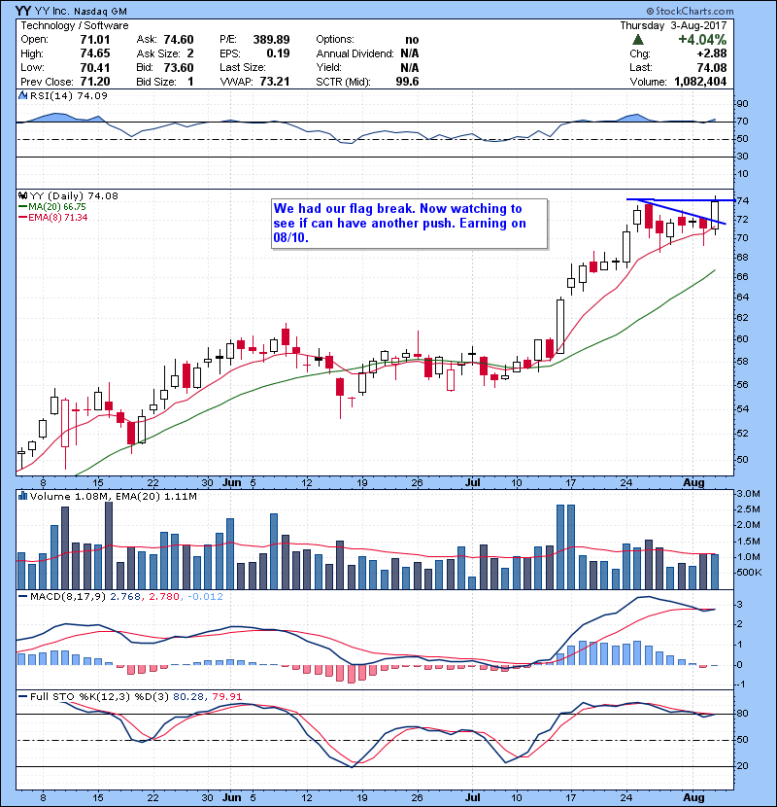Click the Low value 70.41

click(x=95, y=67)
